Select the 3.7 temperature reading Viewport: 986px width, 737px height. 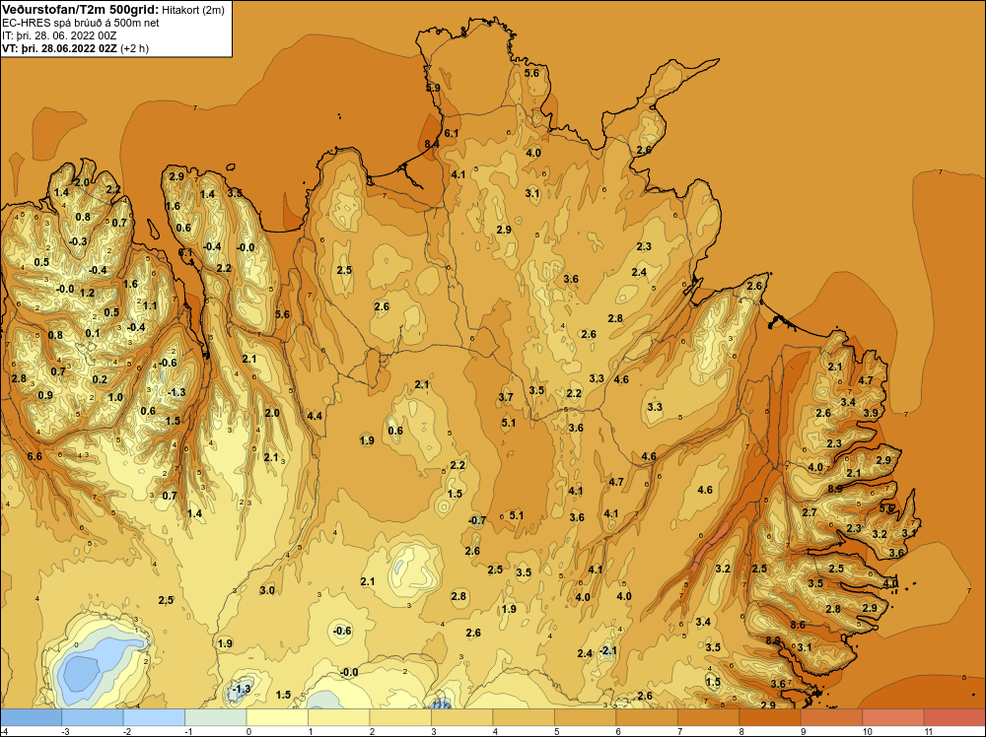click(x=506, y=397)
